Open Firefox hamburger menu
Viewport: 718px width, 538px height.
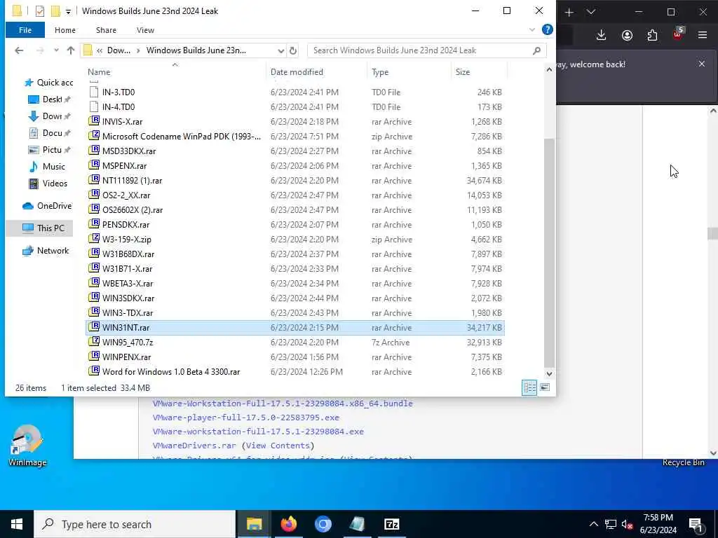coord(703,35)
